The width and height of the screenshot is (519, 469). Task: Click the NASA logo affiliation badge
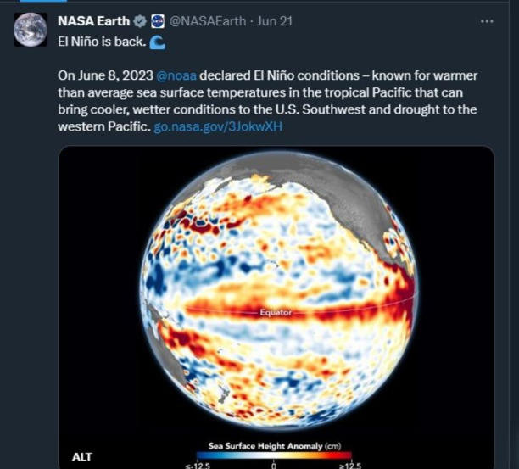(x=158, y=21)
